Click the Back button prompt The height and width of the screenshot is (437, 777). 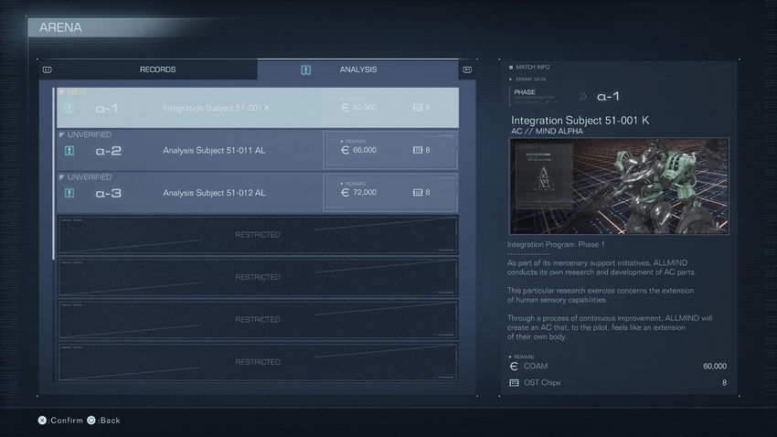[103, 421]
